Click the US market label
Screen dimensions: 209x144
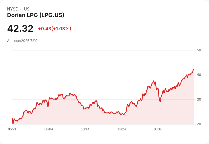pos(27,9)
